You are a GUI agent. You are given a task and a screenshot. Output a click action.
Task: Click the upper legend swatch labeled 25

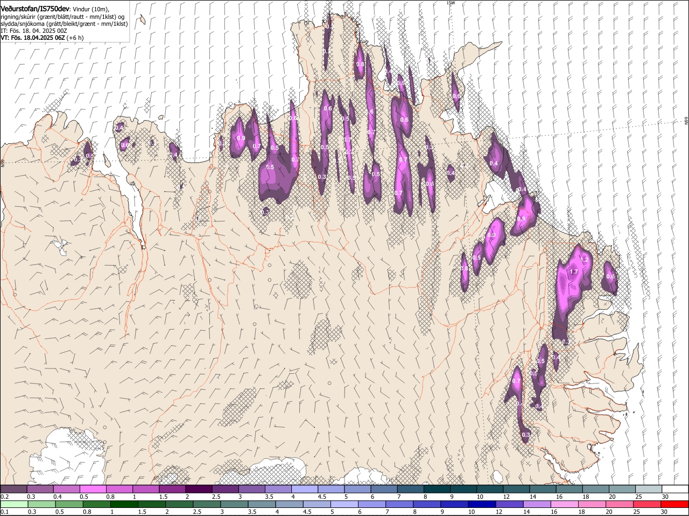click(649, 489)
